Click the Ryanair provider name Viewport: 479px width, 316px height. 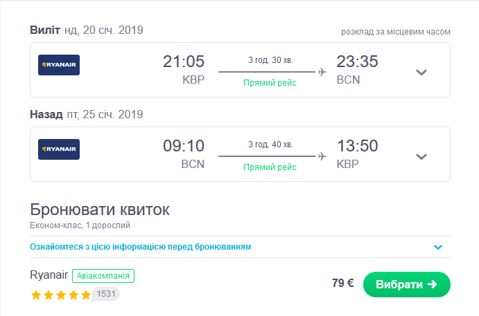point(49,275)
